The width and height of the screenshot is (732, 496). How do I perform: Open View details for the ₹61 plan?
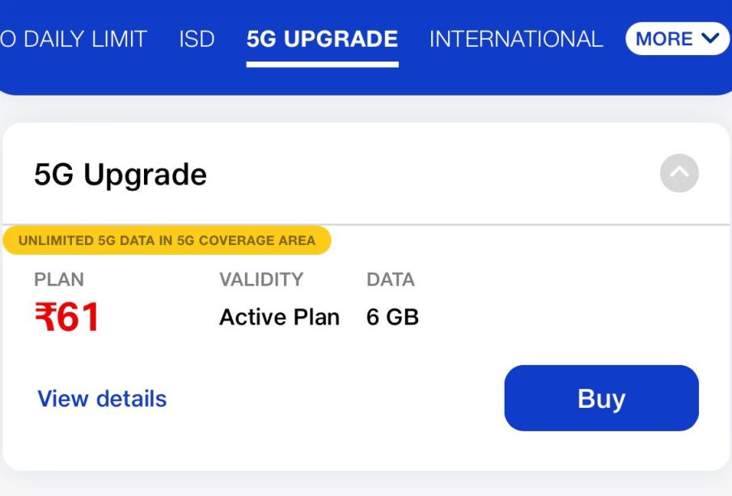[102, 399]
